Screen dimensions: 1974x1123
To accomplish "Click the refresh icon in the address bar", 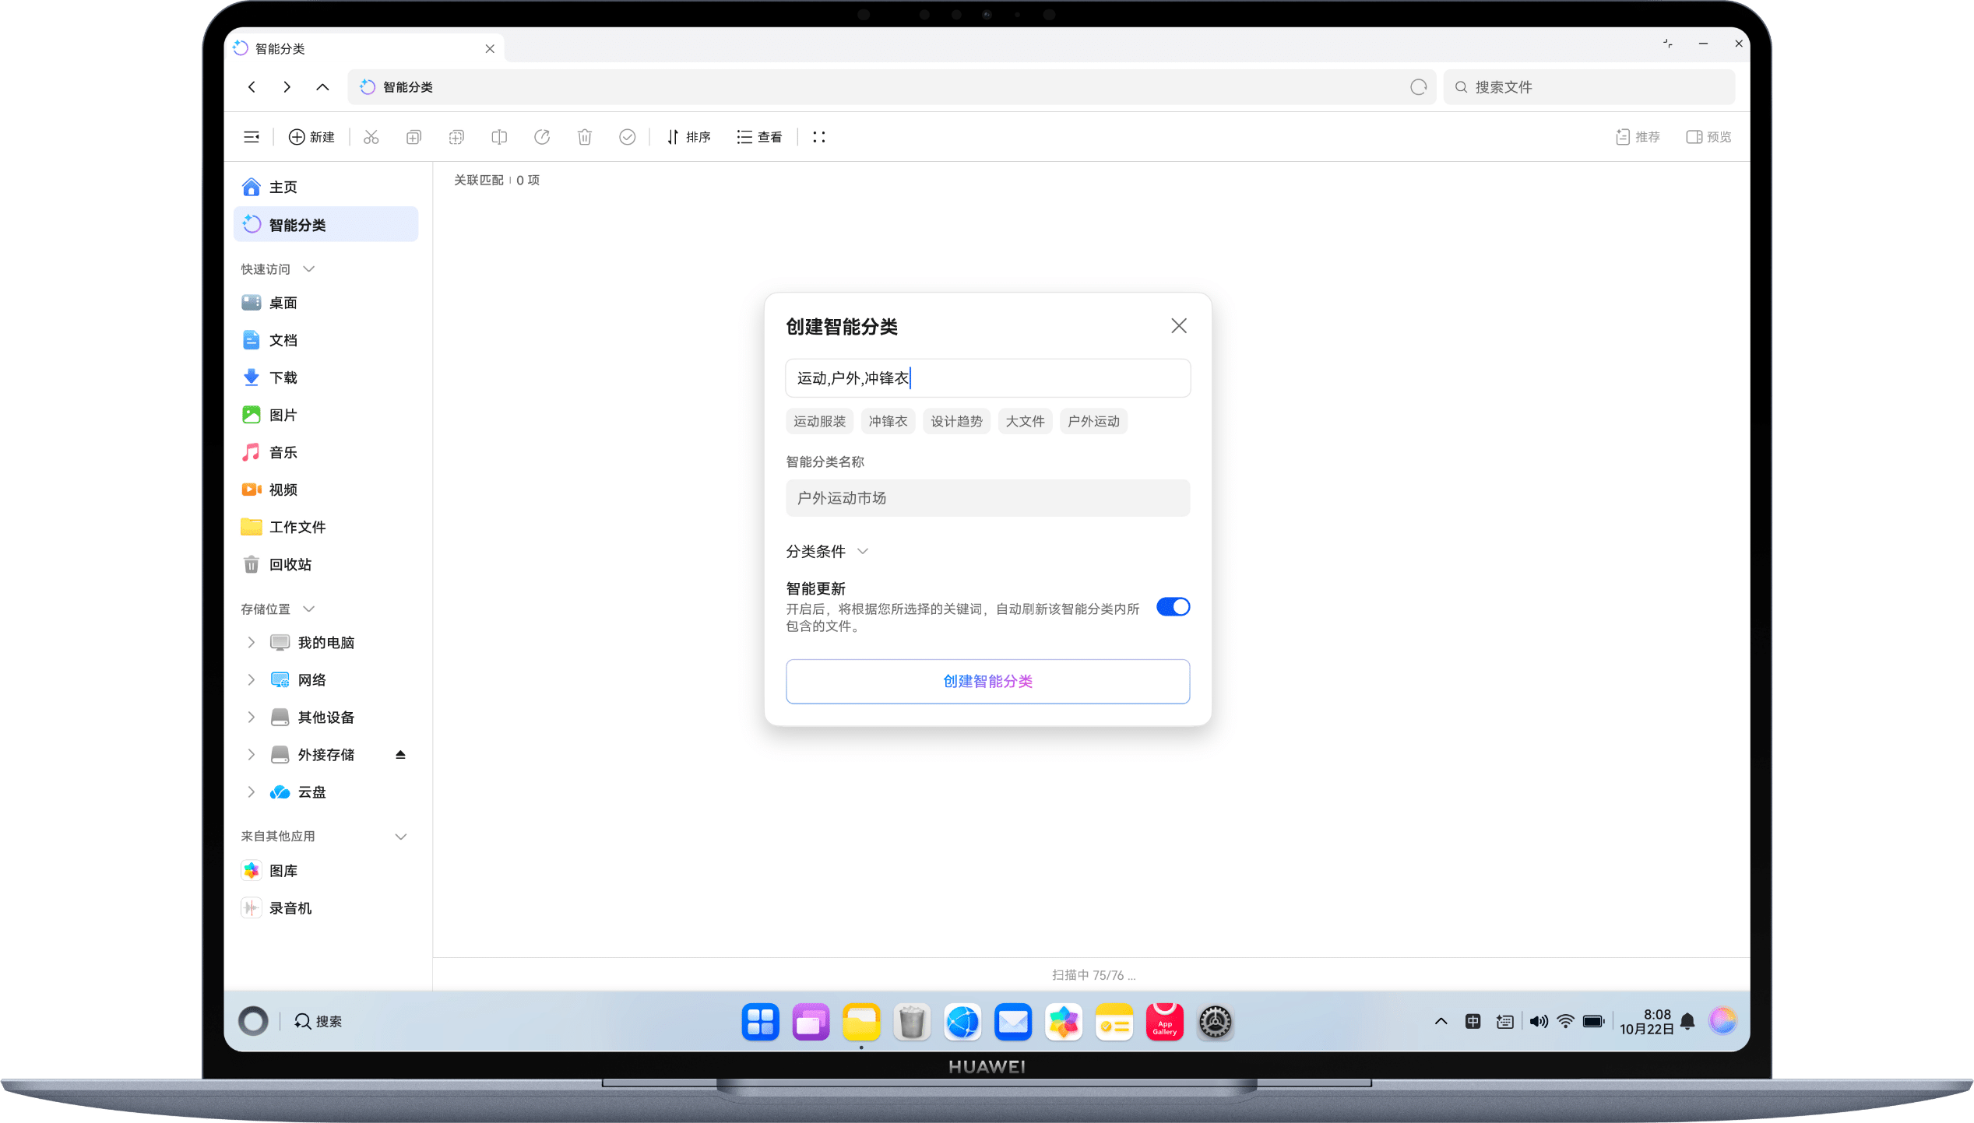I will tap(1418, 86).
